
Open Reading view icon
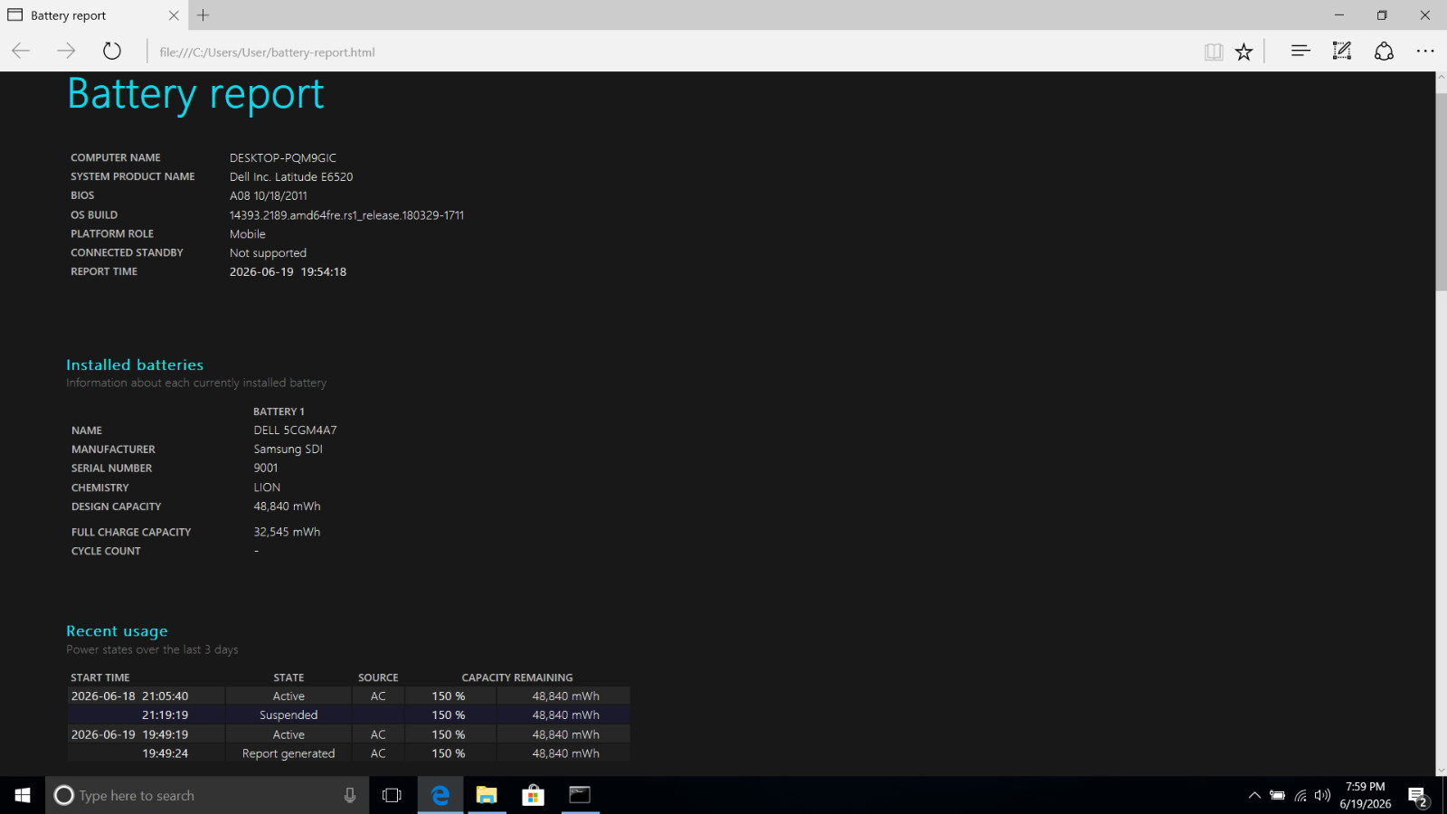[x=1214, y=52]
